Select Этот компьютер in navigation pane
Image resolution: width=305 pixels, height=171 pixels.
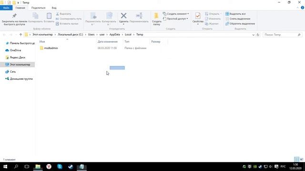tap(18, 65)
